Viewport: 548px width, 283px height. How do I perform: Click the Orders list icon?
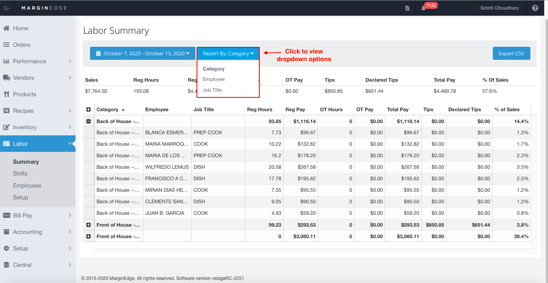click(6, 45)
